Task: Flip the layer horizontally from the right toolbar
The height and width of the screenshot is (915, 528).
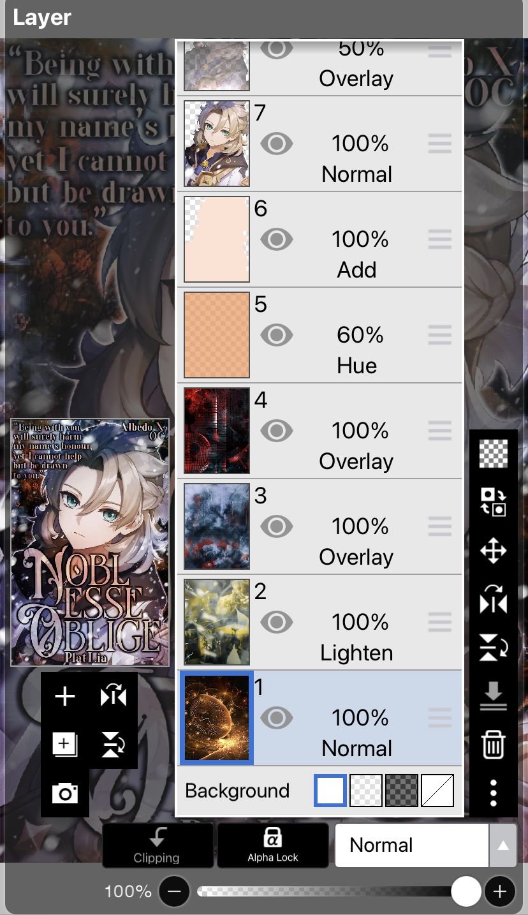Action: pyautogui.click(x=494, y=599)
